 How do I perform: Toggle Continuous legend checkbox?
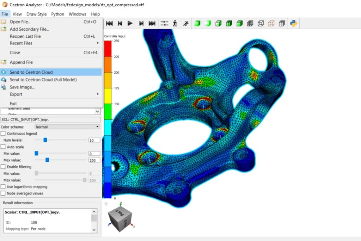pos(3,134)
